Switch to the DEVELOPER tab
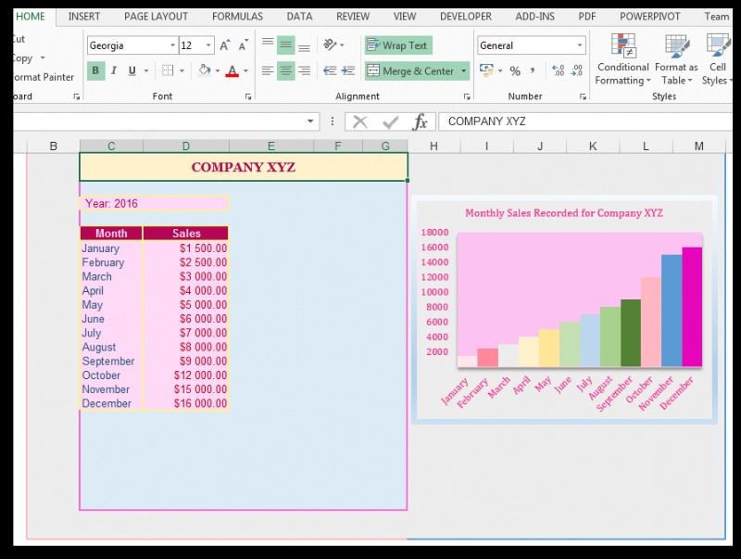The width and height of the screenshot is (741, 559). (x=466, y=17)
